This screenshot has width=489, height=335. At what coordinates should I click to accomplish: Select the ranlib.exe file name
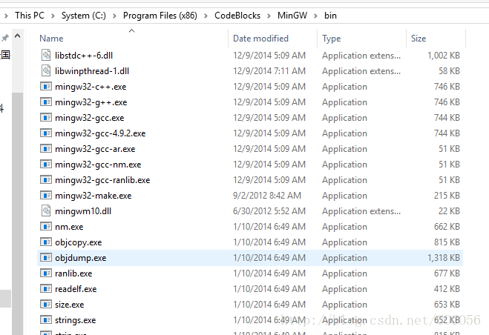coord(73,273)
